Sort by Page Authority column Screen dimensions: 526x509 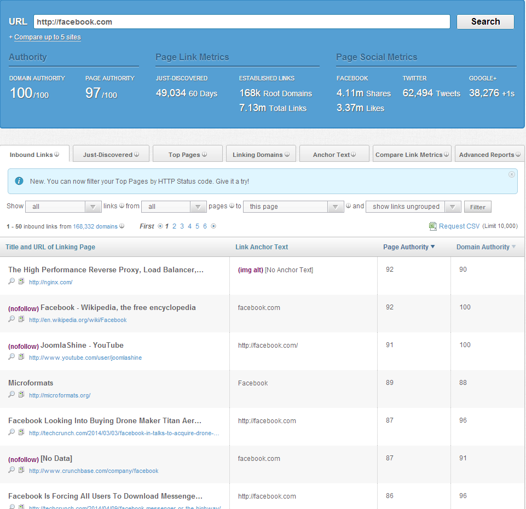(409, 247)
